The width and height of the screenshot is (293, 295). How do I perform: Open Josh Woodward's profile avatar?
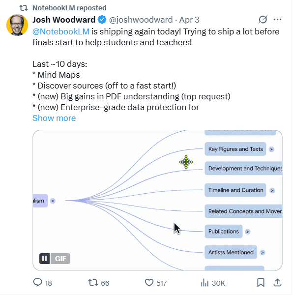point(17,25)
